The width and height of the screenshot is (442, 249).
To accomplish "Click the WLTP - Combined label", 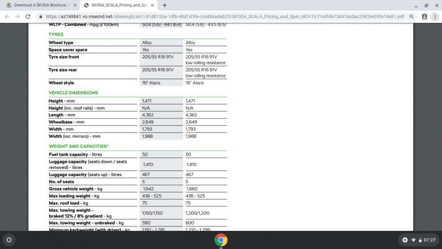I will [x=84, y=24].
